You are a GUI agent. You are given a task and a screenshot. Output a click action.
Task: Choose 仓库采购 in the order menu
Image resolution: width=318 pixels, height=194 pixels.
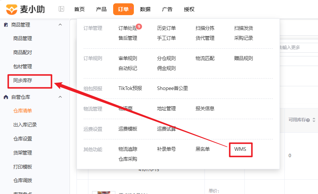tap(128, 159)
